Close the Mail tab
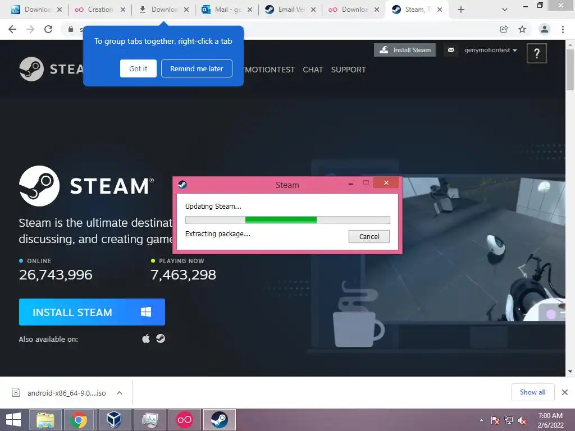 (x=250, y=10)
